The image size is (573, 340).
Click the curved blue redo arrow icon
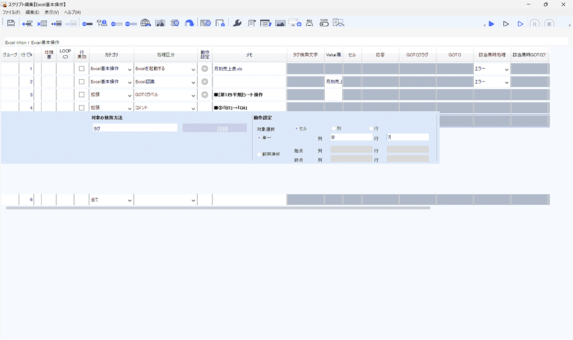pyautogui.click(x=190, y=23)
